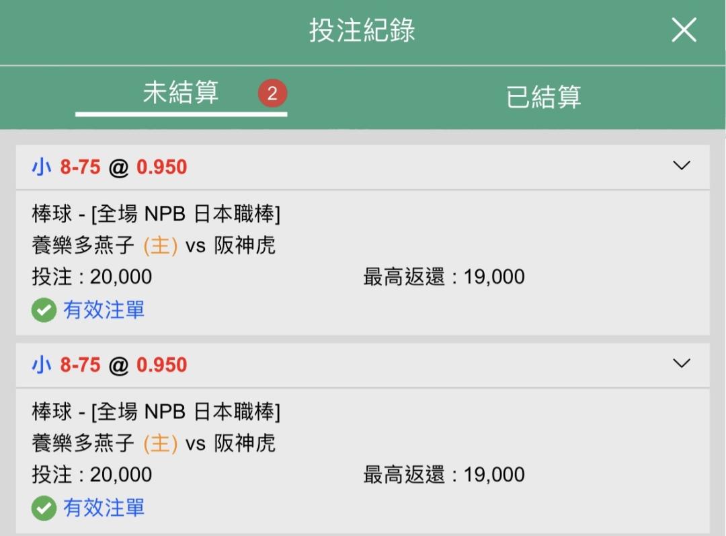
Task: Click first bet header 小 8-75 @ 0.950
Action: click(x=110, y=167)
